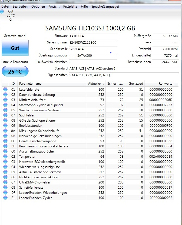Click raw value 000000005F6C
Image resolution: width=182 pixels, height=225 pixels.
[161, 126]
